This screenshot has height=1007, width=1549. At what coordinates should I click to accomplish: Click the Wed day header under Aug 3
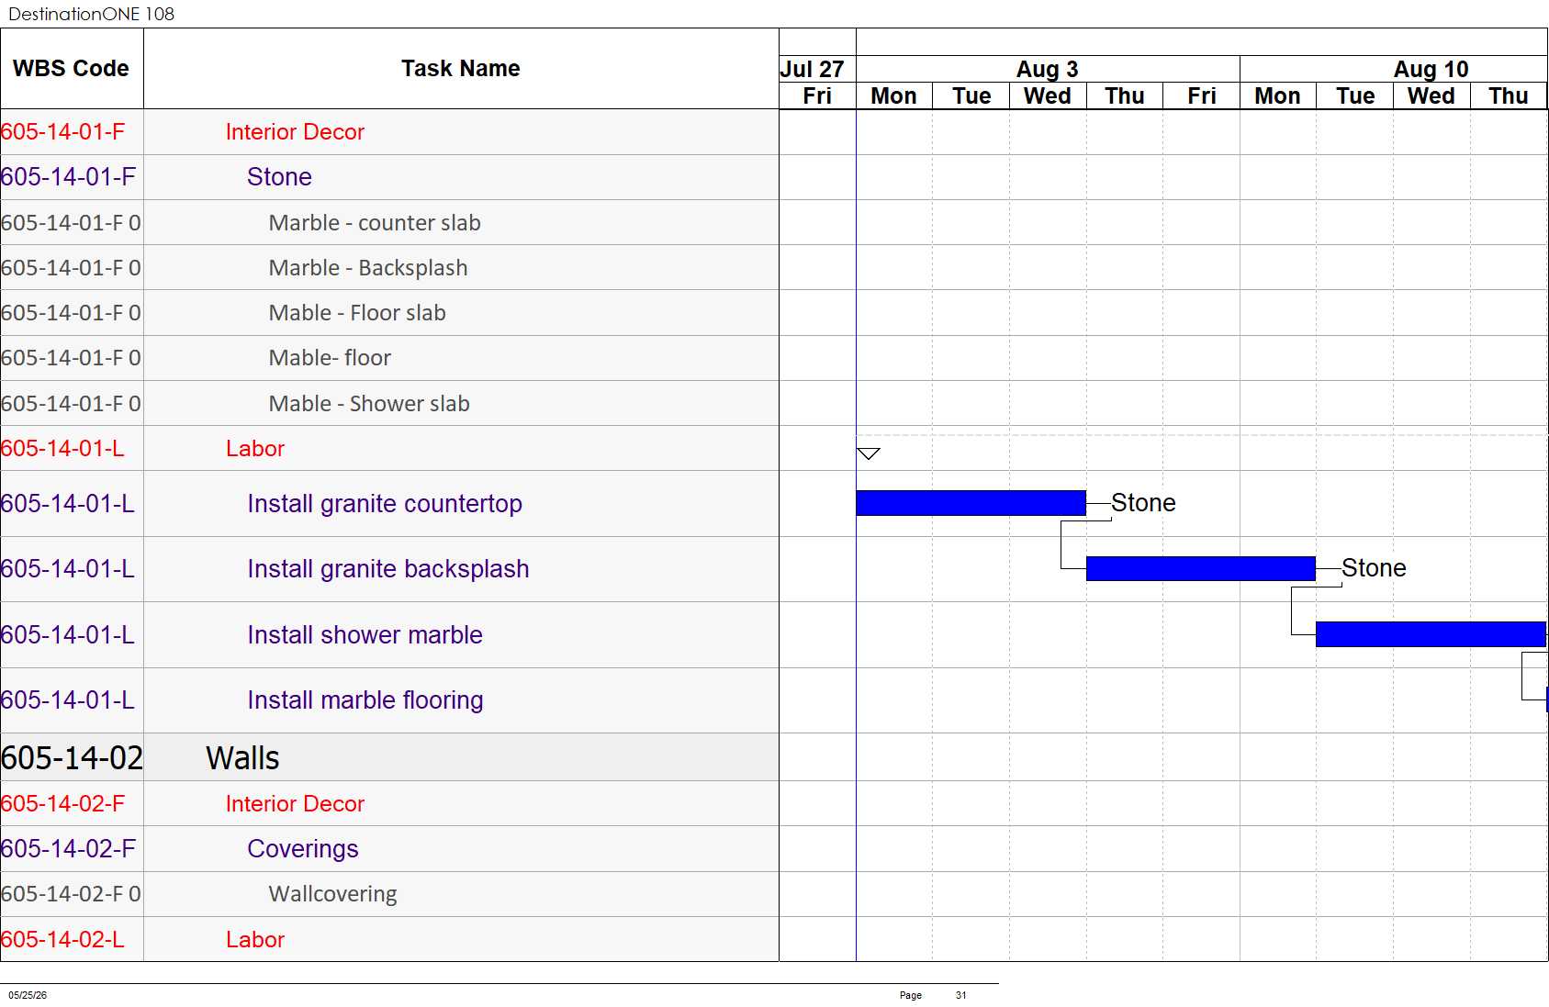pyautogui.click(x=1048, y=95)
